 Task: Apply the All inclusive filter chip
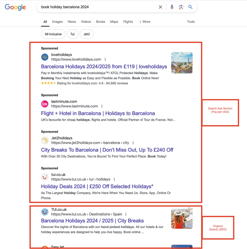pos(53,34)
